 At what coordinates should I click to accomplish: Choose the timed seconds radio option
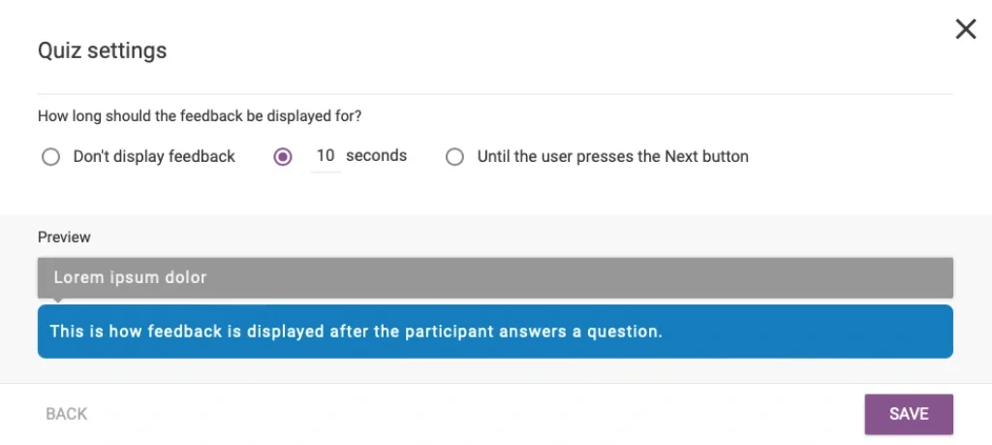pyautogui.click(x=283, y=157)
